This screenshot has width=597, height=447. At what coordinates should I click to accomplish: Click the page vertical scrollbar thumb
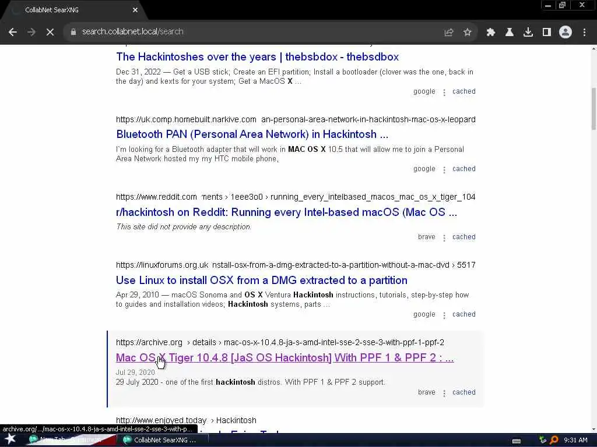pyautogui.click(x=594, y=109)
